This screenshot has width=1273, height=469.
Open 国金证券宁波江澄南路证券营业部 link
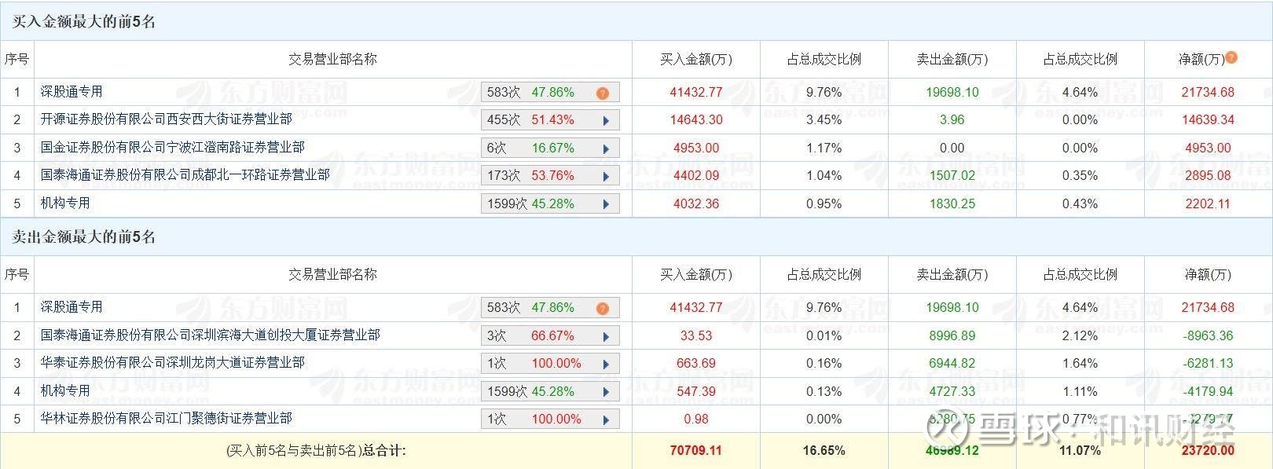click(173, 147)
